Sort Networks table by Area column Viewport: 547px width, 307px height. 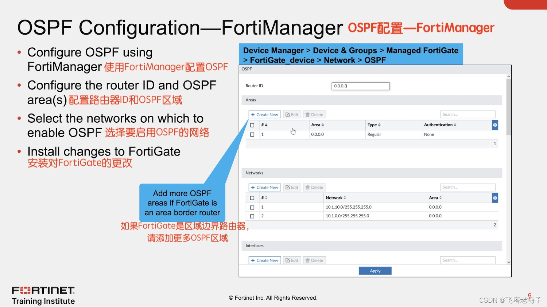point(435,198)
